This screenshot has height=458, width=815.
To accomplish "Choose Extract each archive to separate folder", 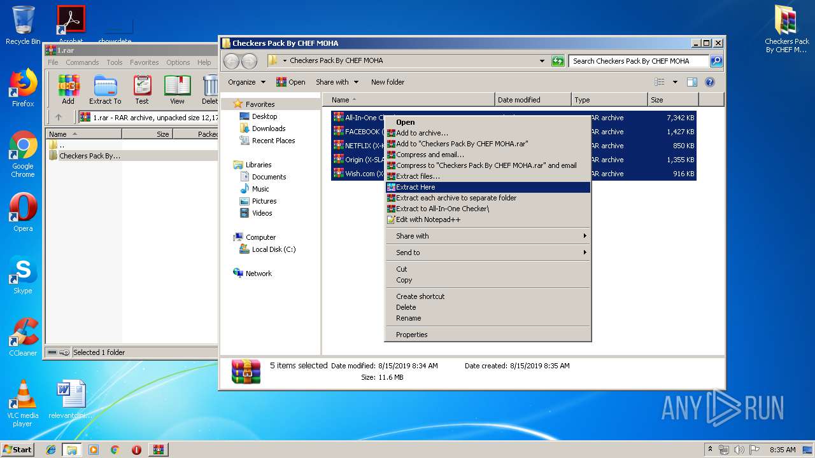I will click(488, 198).
